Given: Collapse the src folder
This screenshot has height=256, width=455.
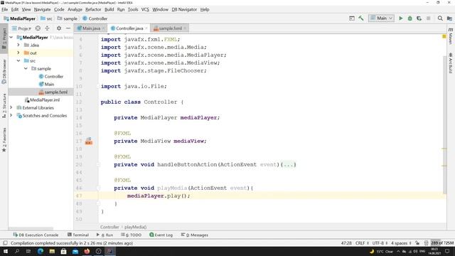Looking at the screenshot, I should pos(18,60).
